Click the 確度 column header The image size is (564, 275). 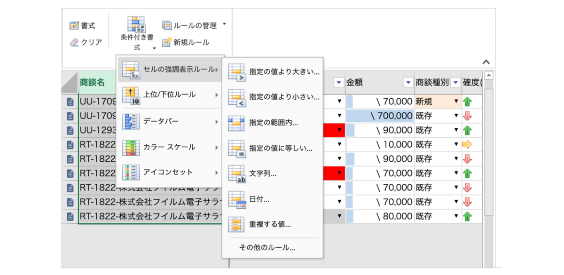[x=472, y=82]
